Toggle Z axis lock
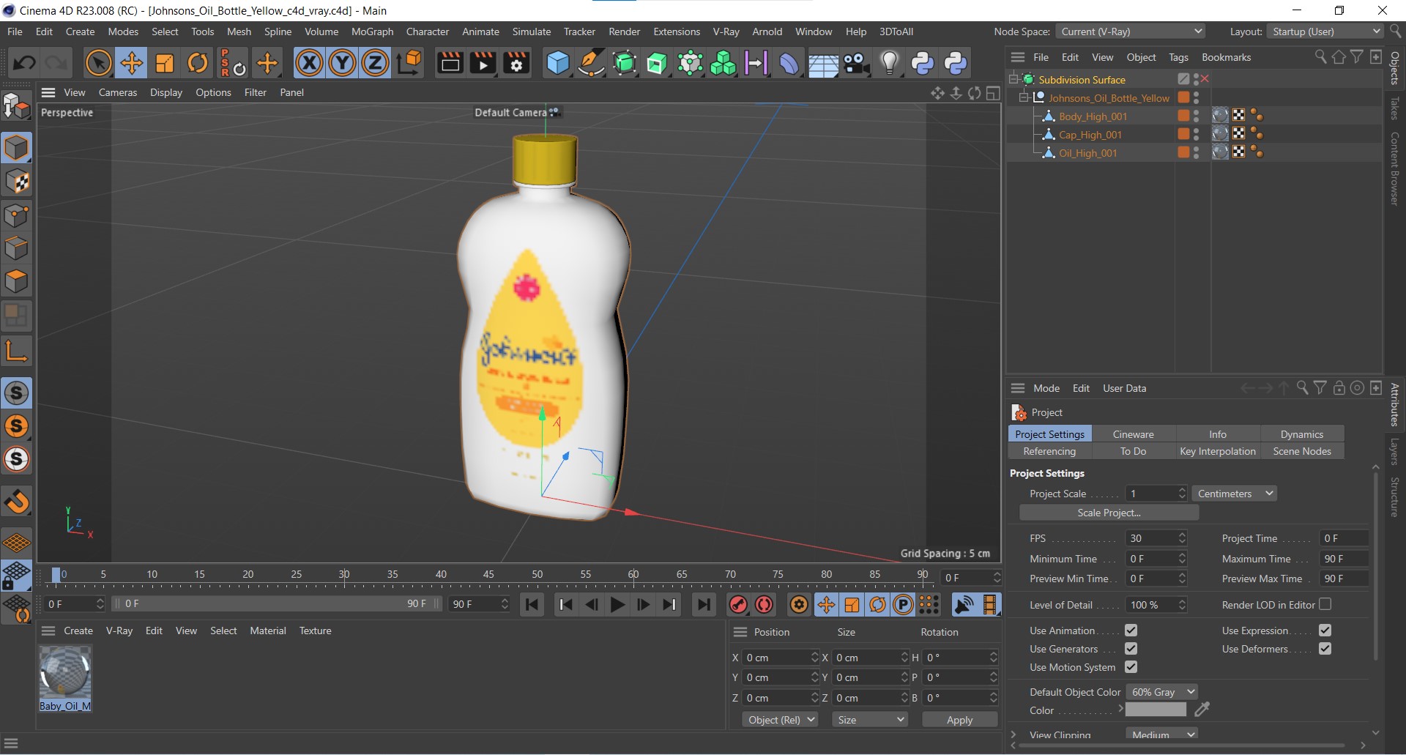1406x755 pixels. tap(375, 63)
